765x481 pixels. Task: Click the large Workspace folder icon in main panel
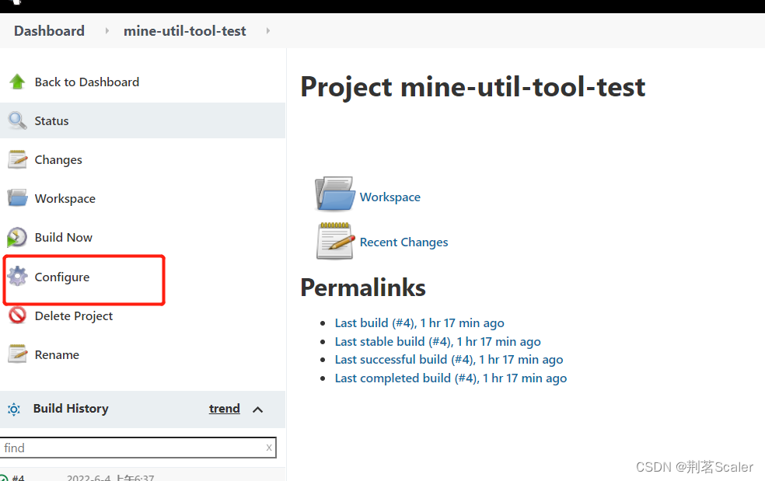(x=334, y=194)
